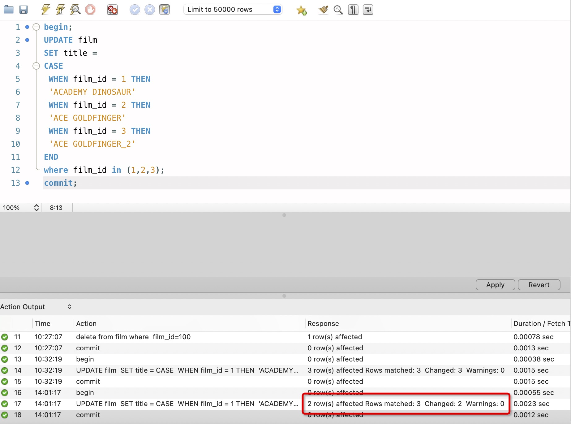Open the Action Output type selector
Screen dimensions: 571x424
click(36, 307)
